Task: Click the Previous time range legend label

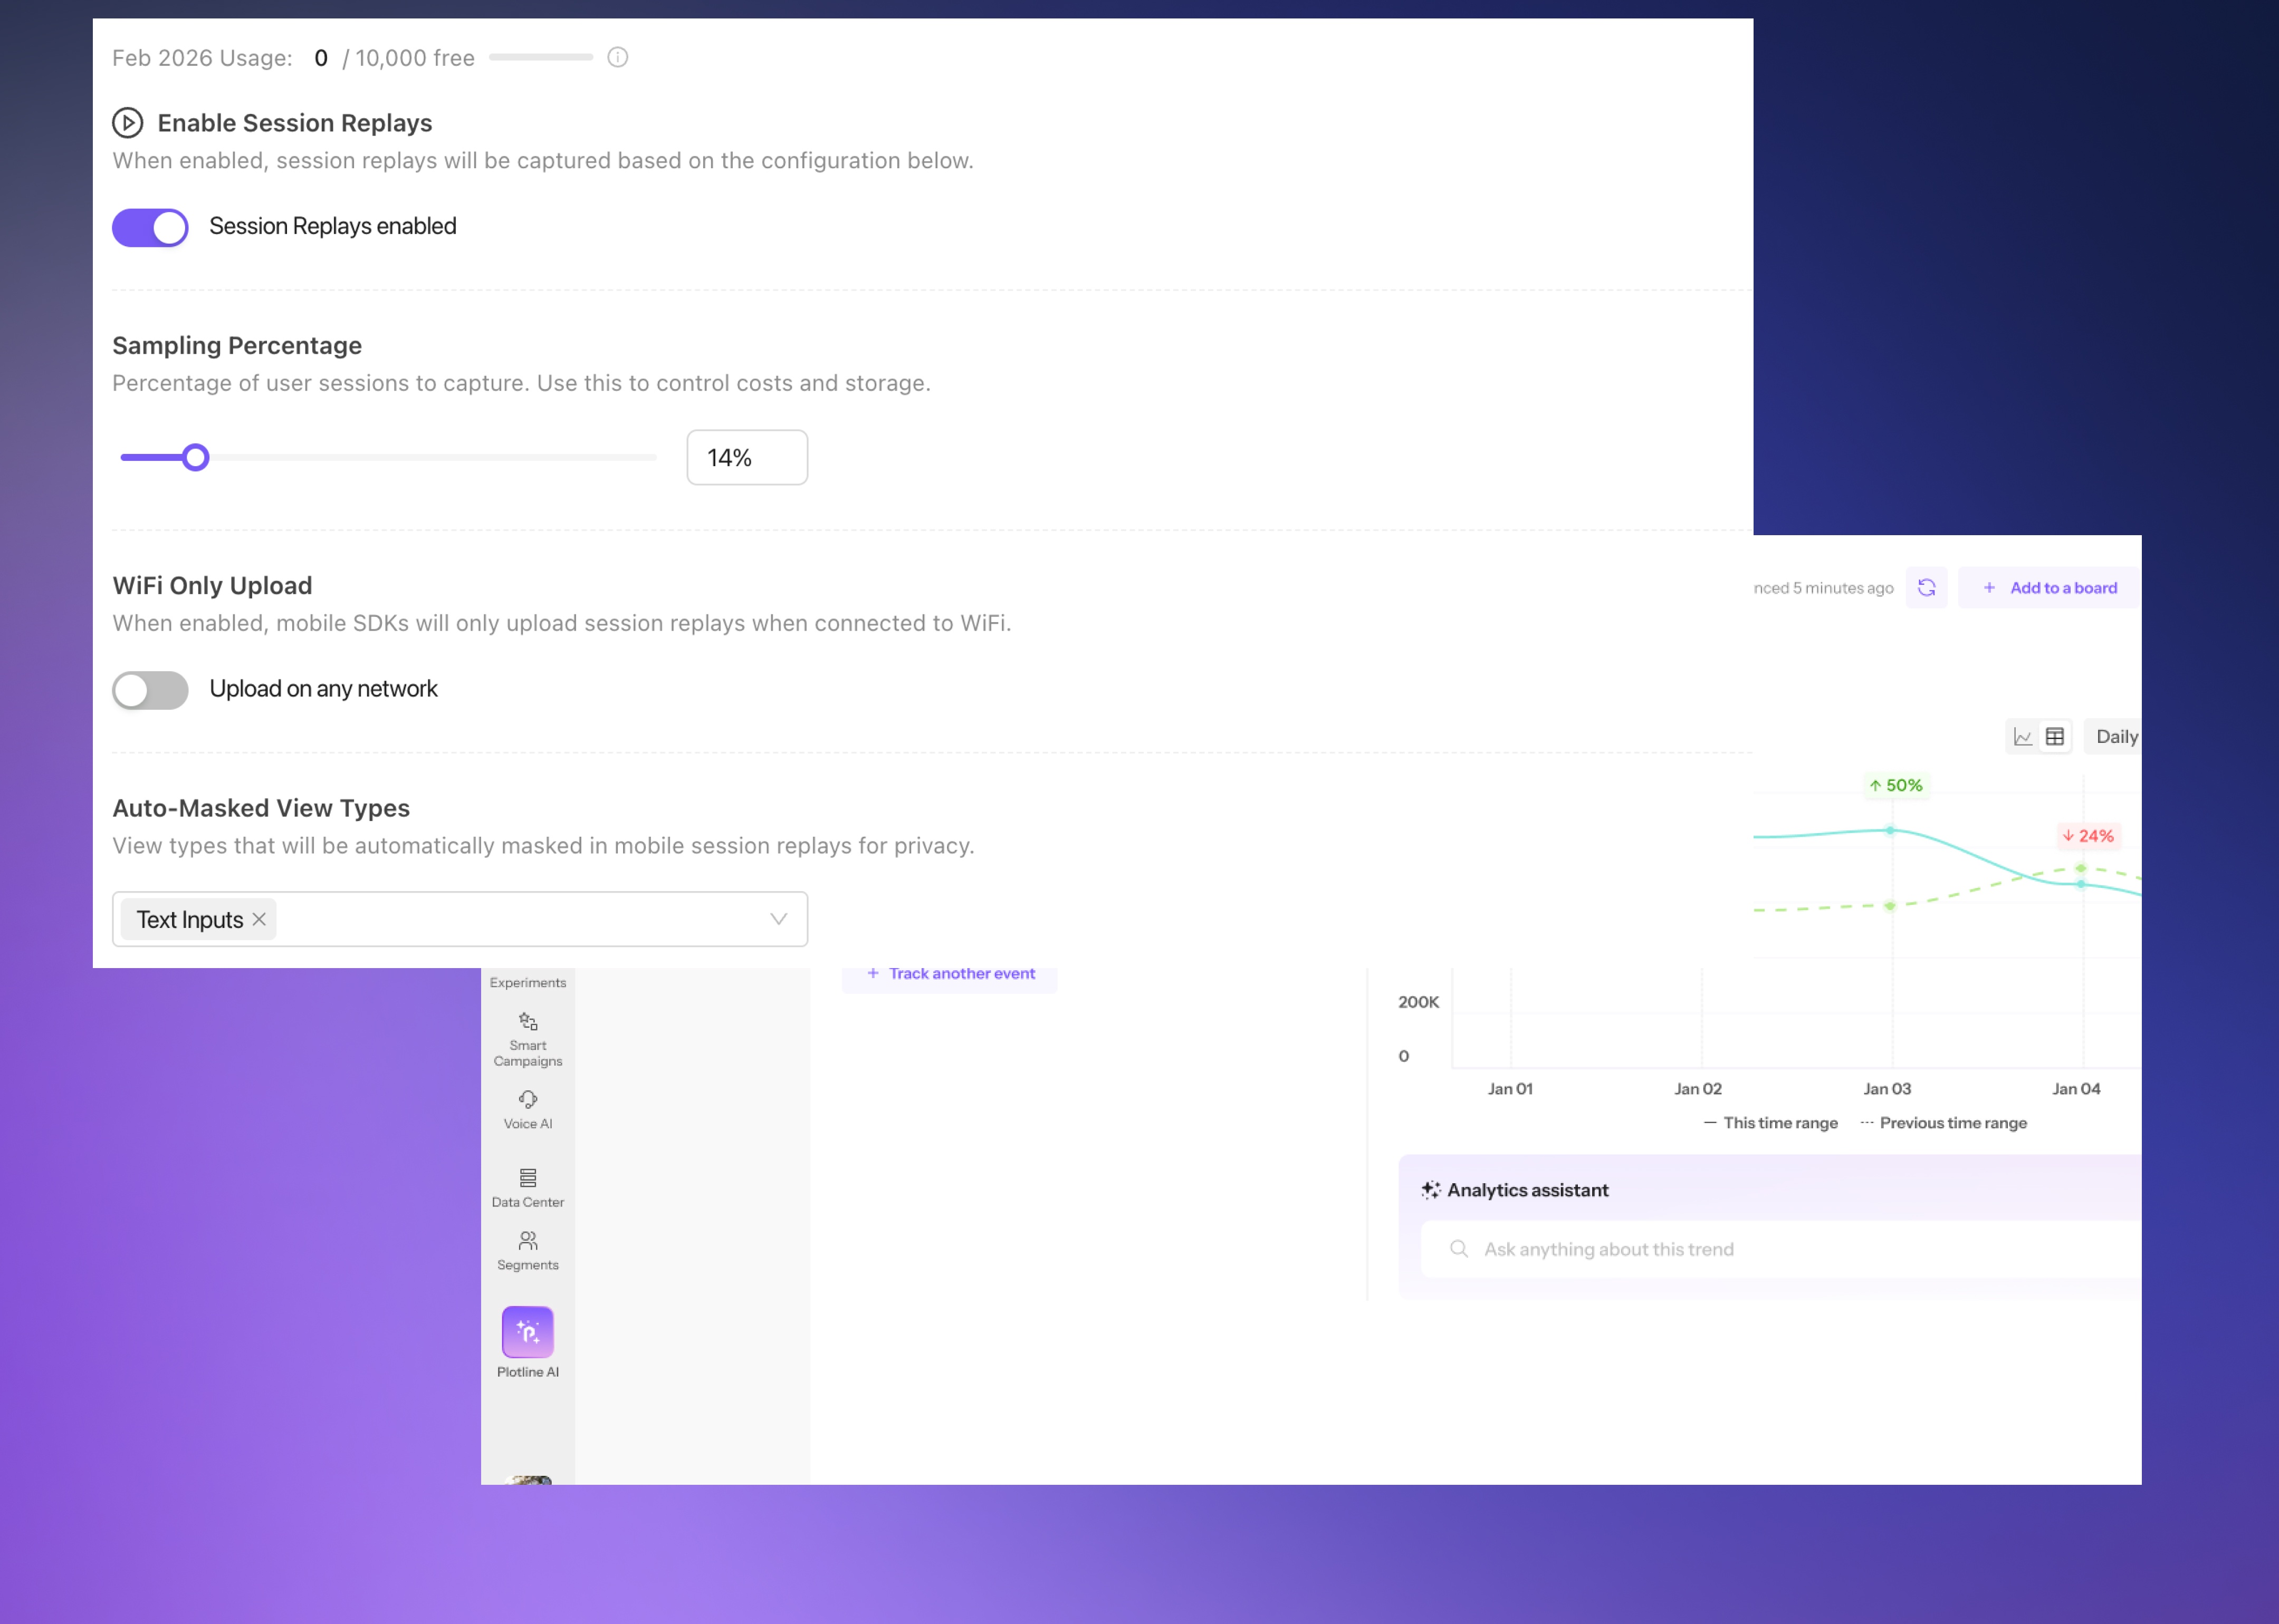Action: 1952,1122
